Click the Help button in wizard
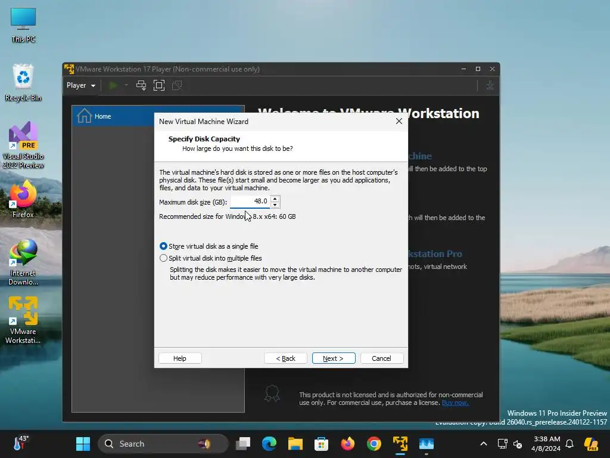The height and width of the screenshot is (458, 610). click(x=180, y=358)
